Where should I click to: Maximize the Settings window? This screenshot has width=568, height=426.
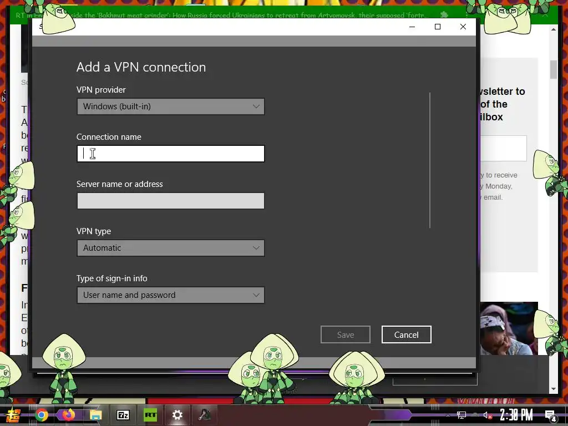point(438,27)
